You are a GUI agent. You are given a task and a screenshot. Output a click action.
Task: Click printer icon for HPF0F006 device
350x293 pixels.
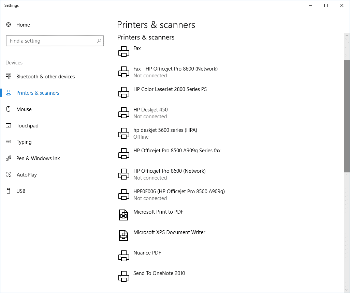point(124,195)
